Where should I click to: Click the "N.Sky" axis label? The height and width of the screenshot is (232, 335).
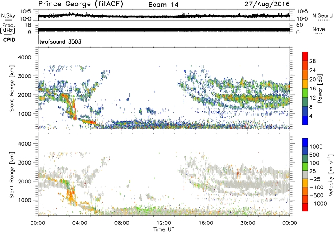click(x=8, y=15)
